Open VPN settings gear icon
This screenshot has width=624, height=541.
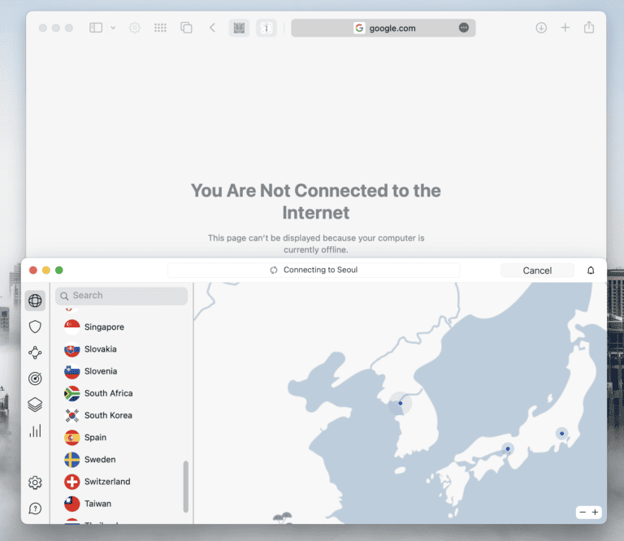click(x=35, y=483)
